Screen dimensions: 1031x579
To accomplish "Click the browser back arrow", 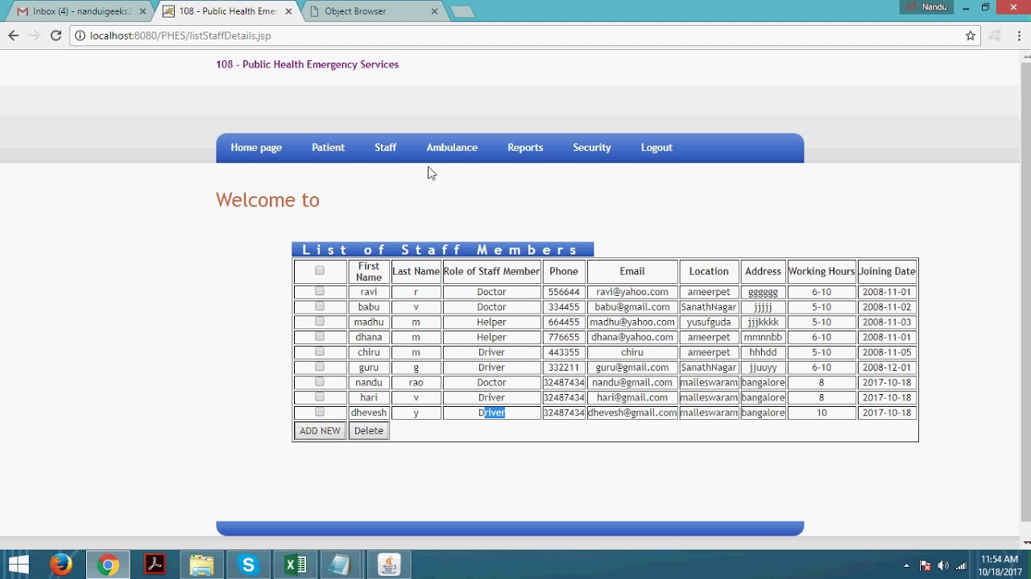I will pos(14,35).
